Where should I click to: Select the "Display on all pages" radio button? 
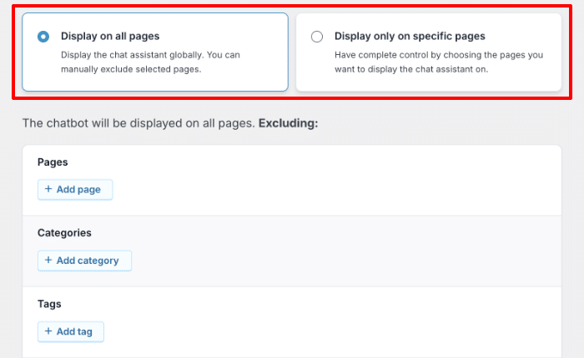[43, 37]
